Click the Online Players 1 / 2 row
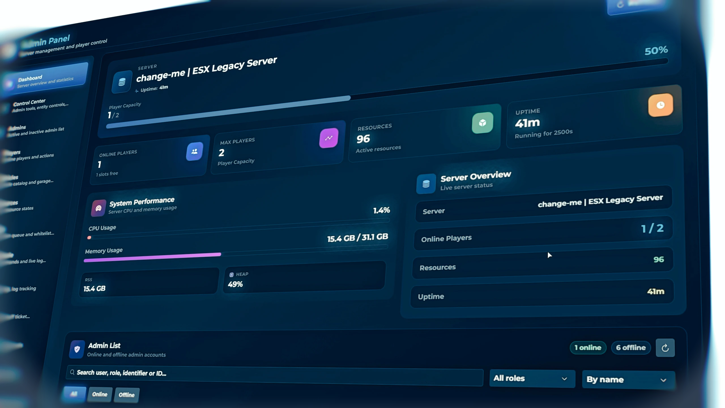 (543, 233)
